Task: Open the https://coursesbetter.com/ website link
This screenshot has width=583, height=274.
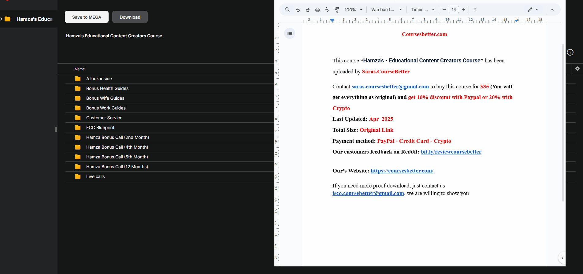Action: [402, 171]
